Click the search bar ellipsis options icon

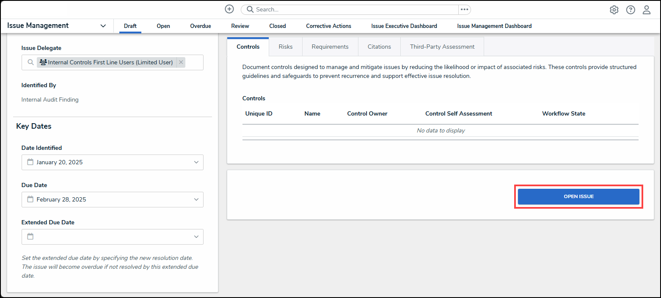(464, 9)
